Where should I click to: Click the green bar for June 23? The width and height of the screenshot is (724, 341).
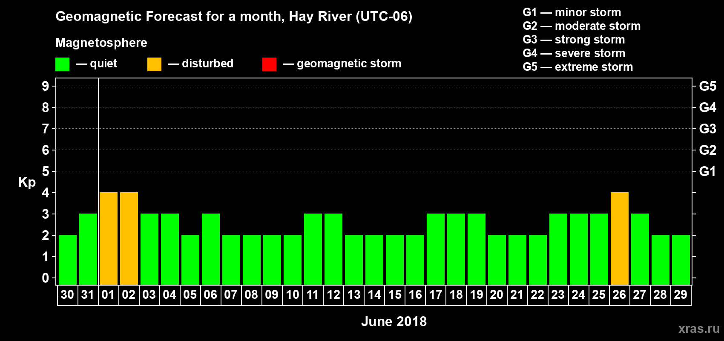558,249
